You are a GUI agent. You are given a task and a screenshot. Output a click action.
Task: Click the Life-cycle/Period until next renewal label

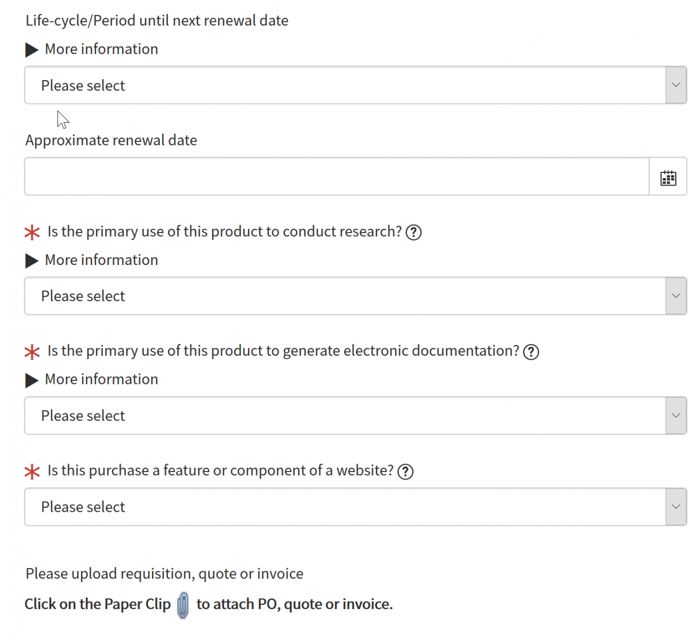tap(157, 21)
